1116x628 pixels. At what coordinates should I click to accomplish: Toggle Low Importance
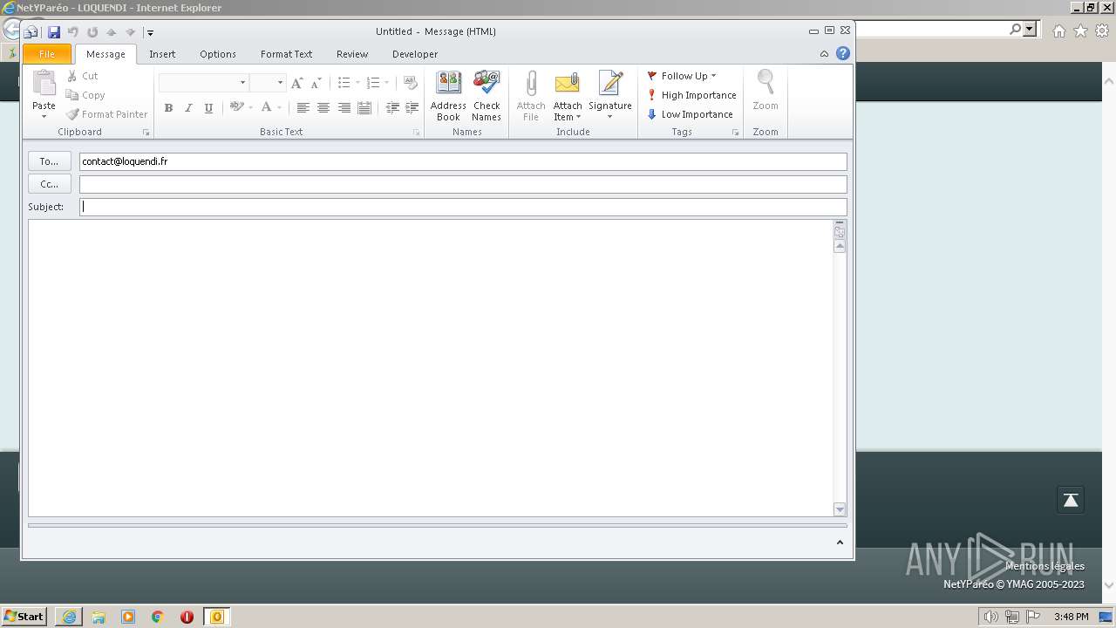(690, 114)
